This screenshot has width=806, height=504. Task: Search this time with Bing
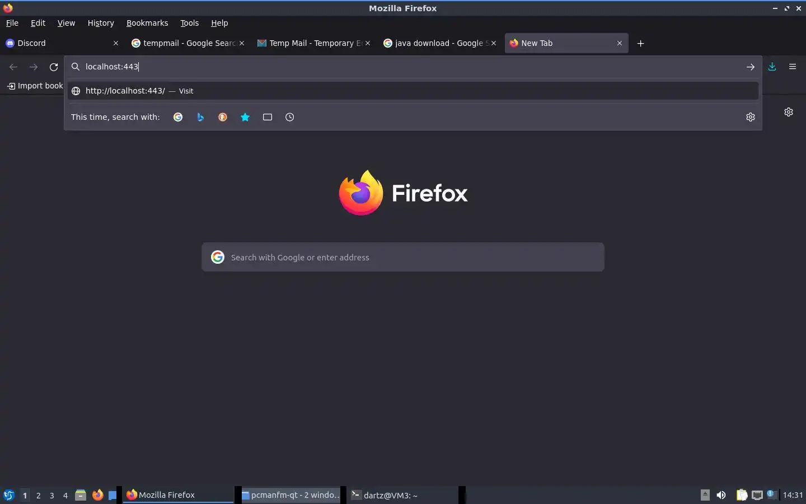pyautogui.click(x=200, y=117)
